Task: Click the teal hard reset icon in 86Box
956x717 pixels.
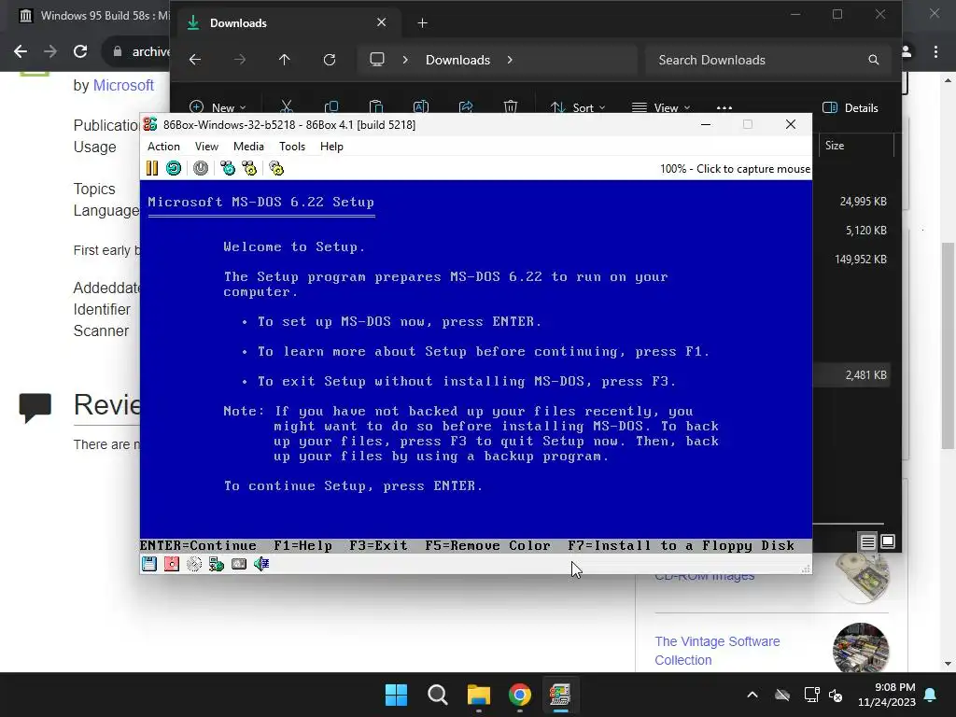Action: pos(174,168)
